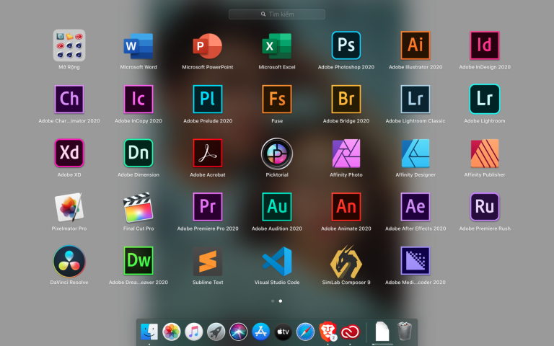Open Finder from the Dock
Image resolution: width=554 pixels, height=346 pixels.
point(149,332)
